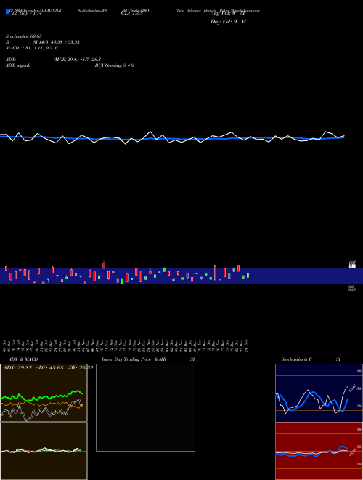The image size is (363, 480).
Task: Click the "ADX & MACD" panel title
Action: coord(23,359)
